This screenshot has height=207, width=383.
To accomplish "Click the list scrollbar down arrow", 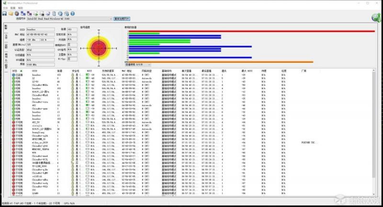I will click(373, 194).
